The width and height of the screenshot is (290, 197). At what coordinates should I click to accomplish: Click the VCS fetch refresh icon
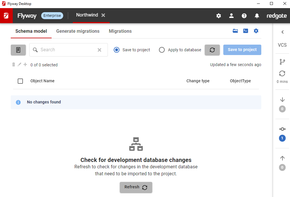click(x=282, y=74)
